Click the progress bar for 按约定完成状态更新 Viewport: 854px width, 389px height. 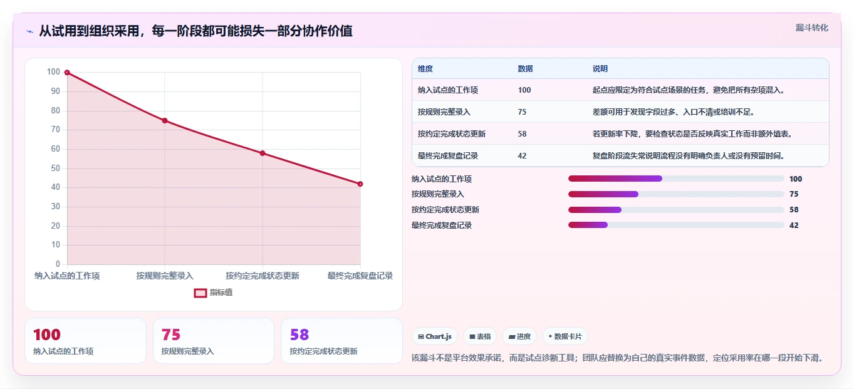click(x=676, y=210)
